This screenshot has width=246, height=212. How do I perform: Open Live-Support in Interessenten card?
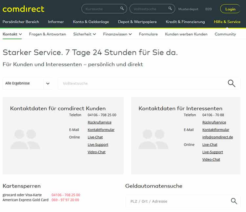pos(213,152)
